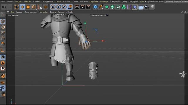Open the Правка menu
188x105 pixels.
click(x=10, y=2)
